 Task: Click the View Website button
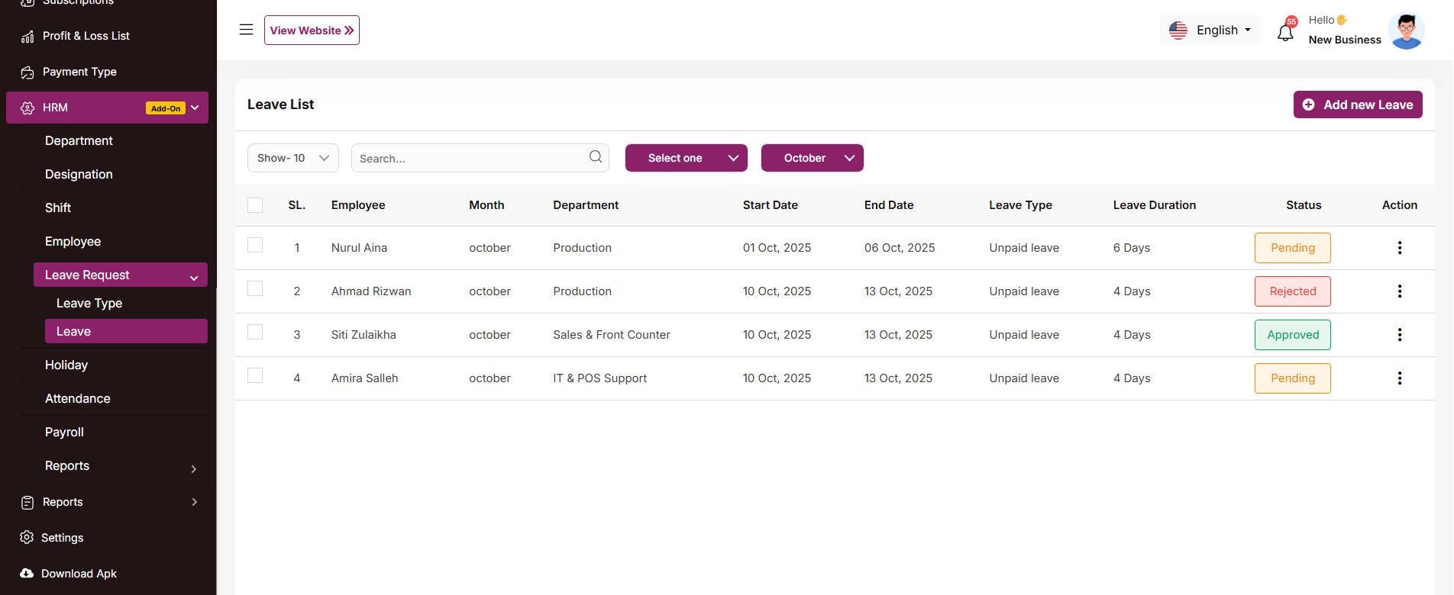[312, 31]
